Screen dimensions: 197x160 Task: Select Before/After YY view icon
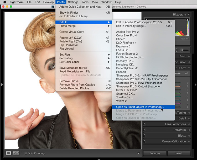pyautogui.click(x=16, y=153)
